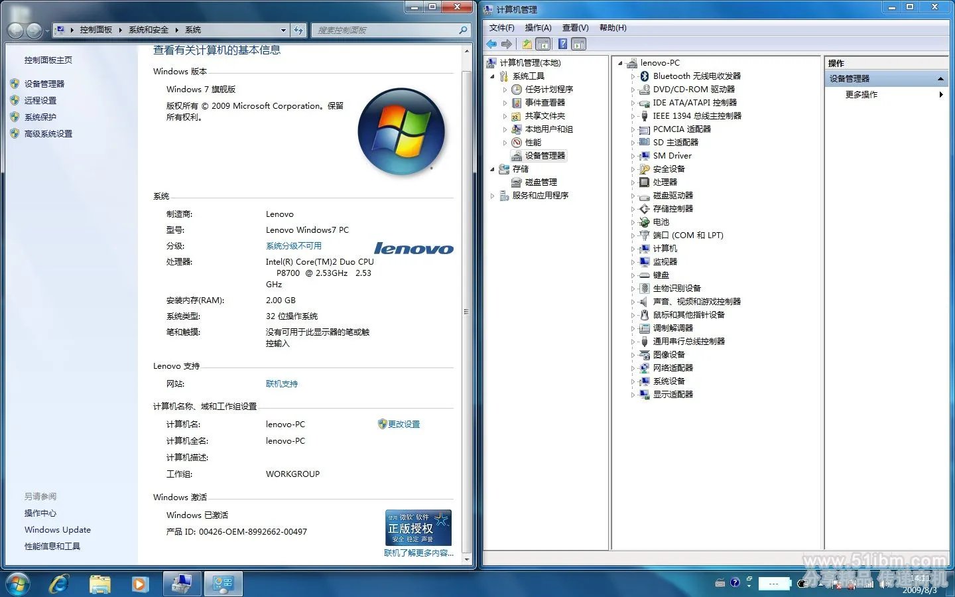This screenshot has height=597, width=955.
Task: Click the 磁盘驱动器 icon
Action: click(644, 196)
